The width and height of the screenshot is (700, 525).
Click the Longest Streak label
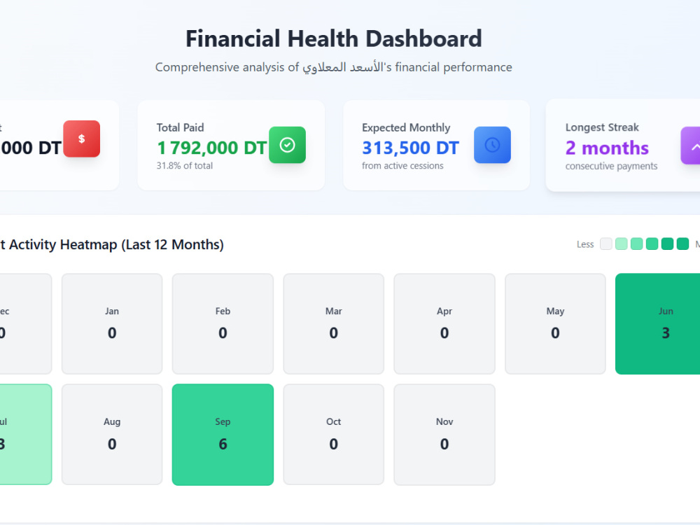pyautogui.click(x=602, y=127)
